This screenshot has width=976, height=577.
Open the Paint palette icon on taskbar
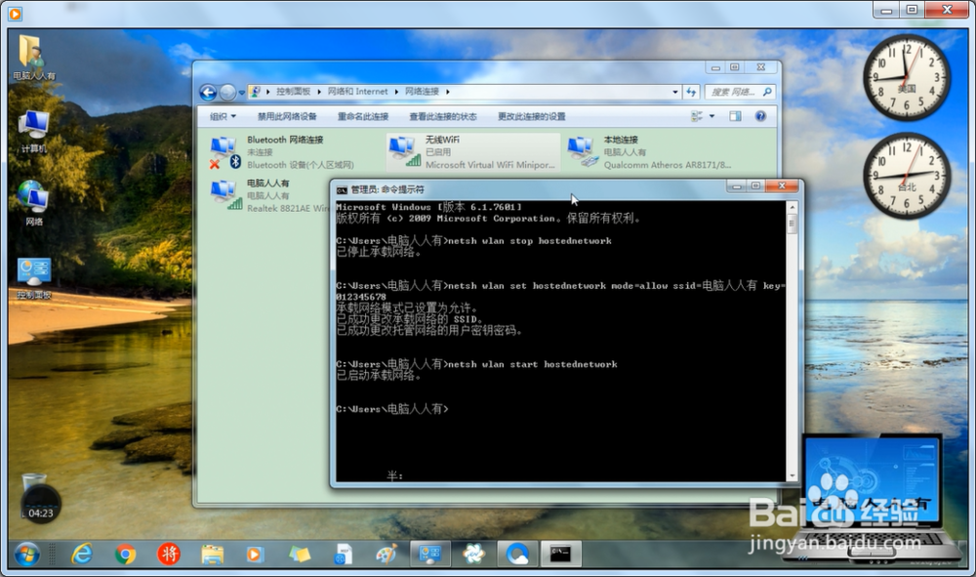coord(386,554)
